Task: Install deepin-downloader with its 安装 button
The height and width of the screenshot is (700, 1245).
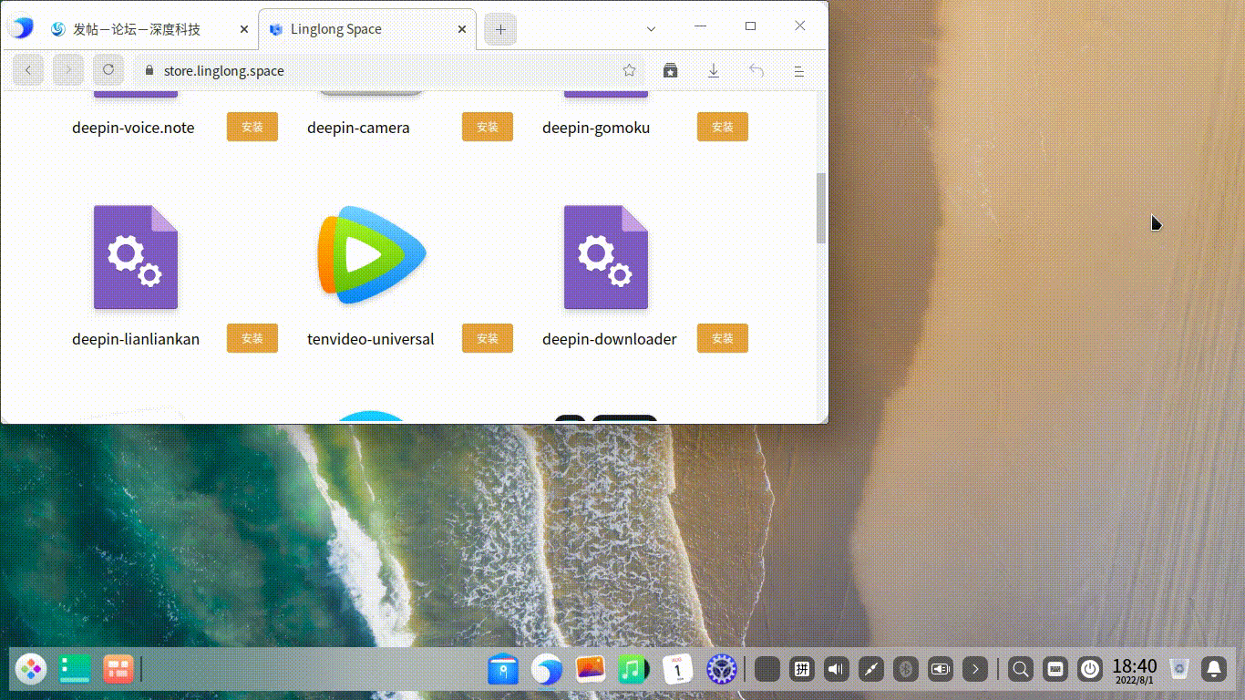Action: click(x=723, y=338)
